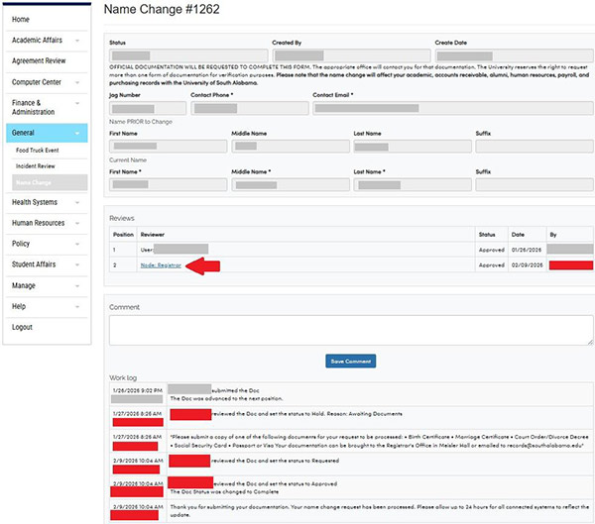Click the Contact Email field

pos(452,108)
